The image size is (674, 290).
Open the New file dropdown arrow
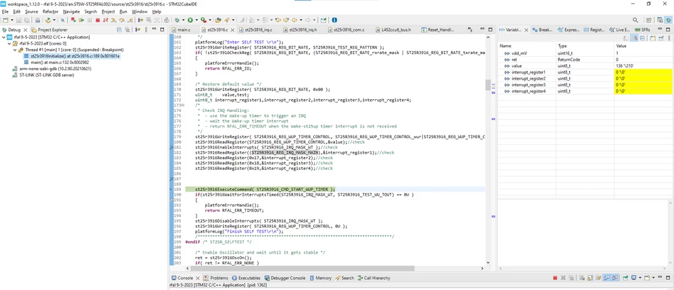pos(11,20)
